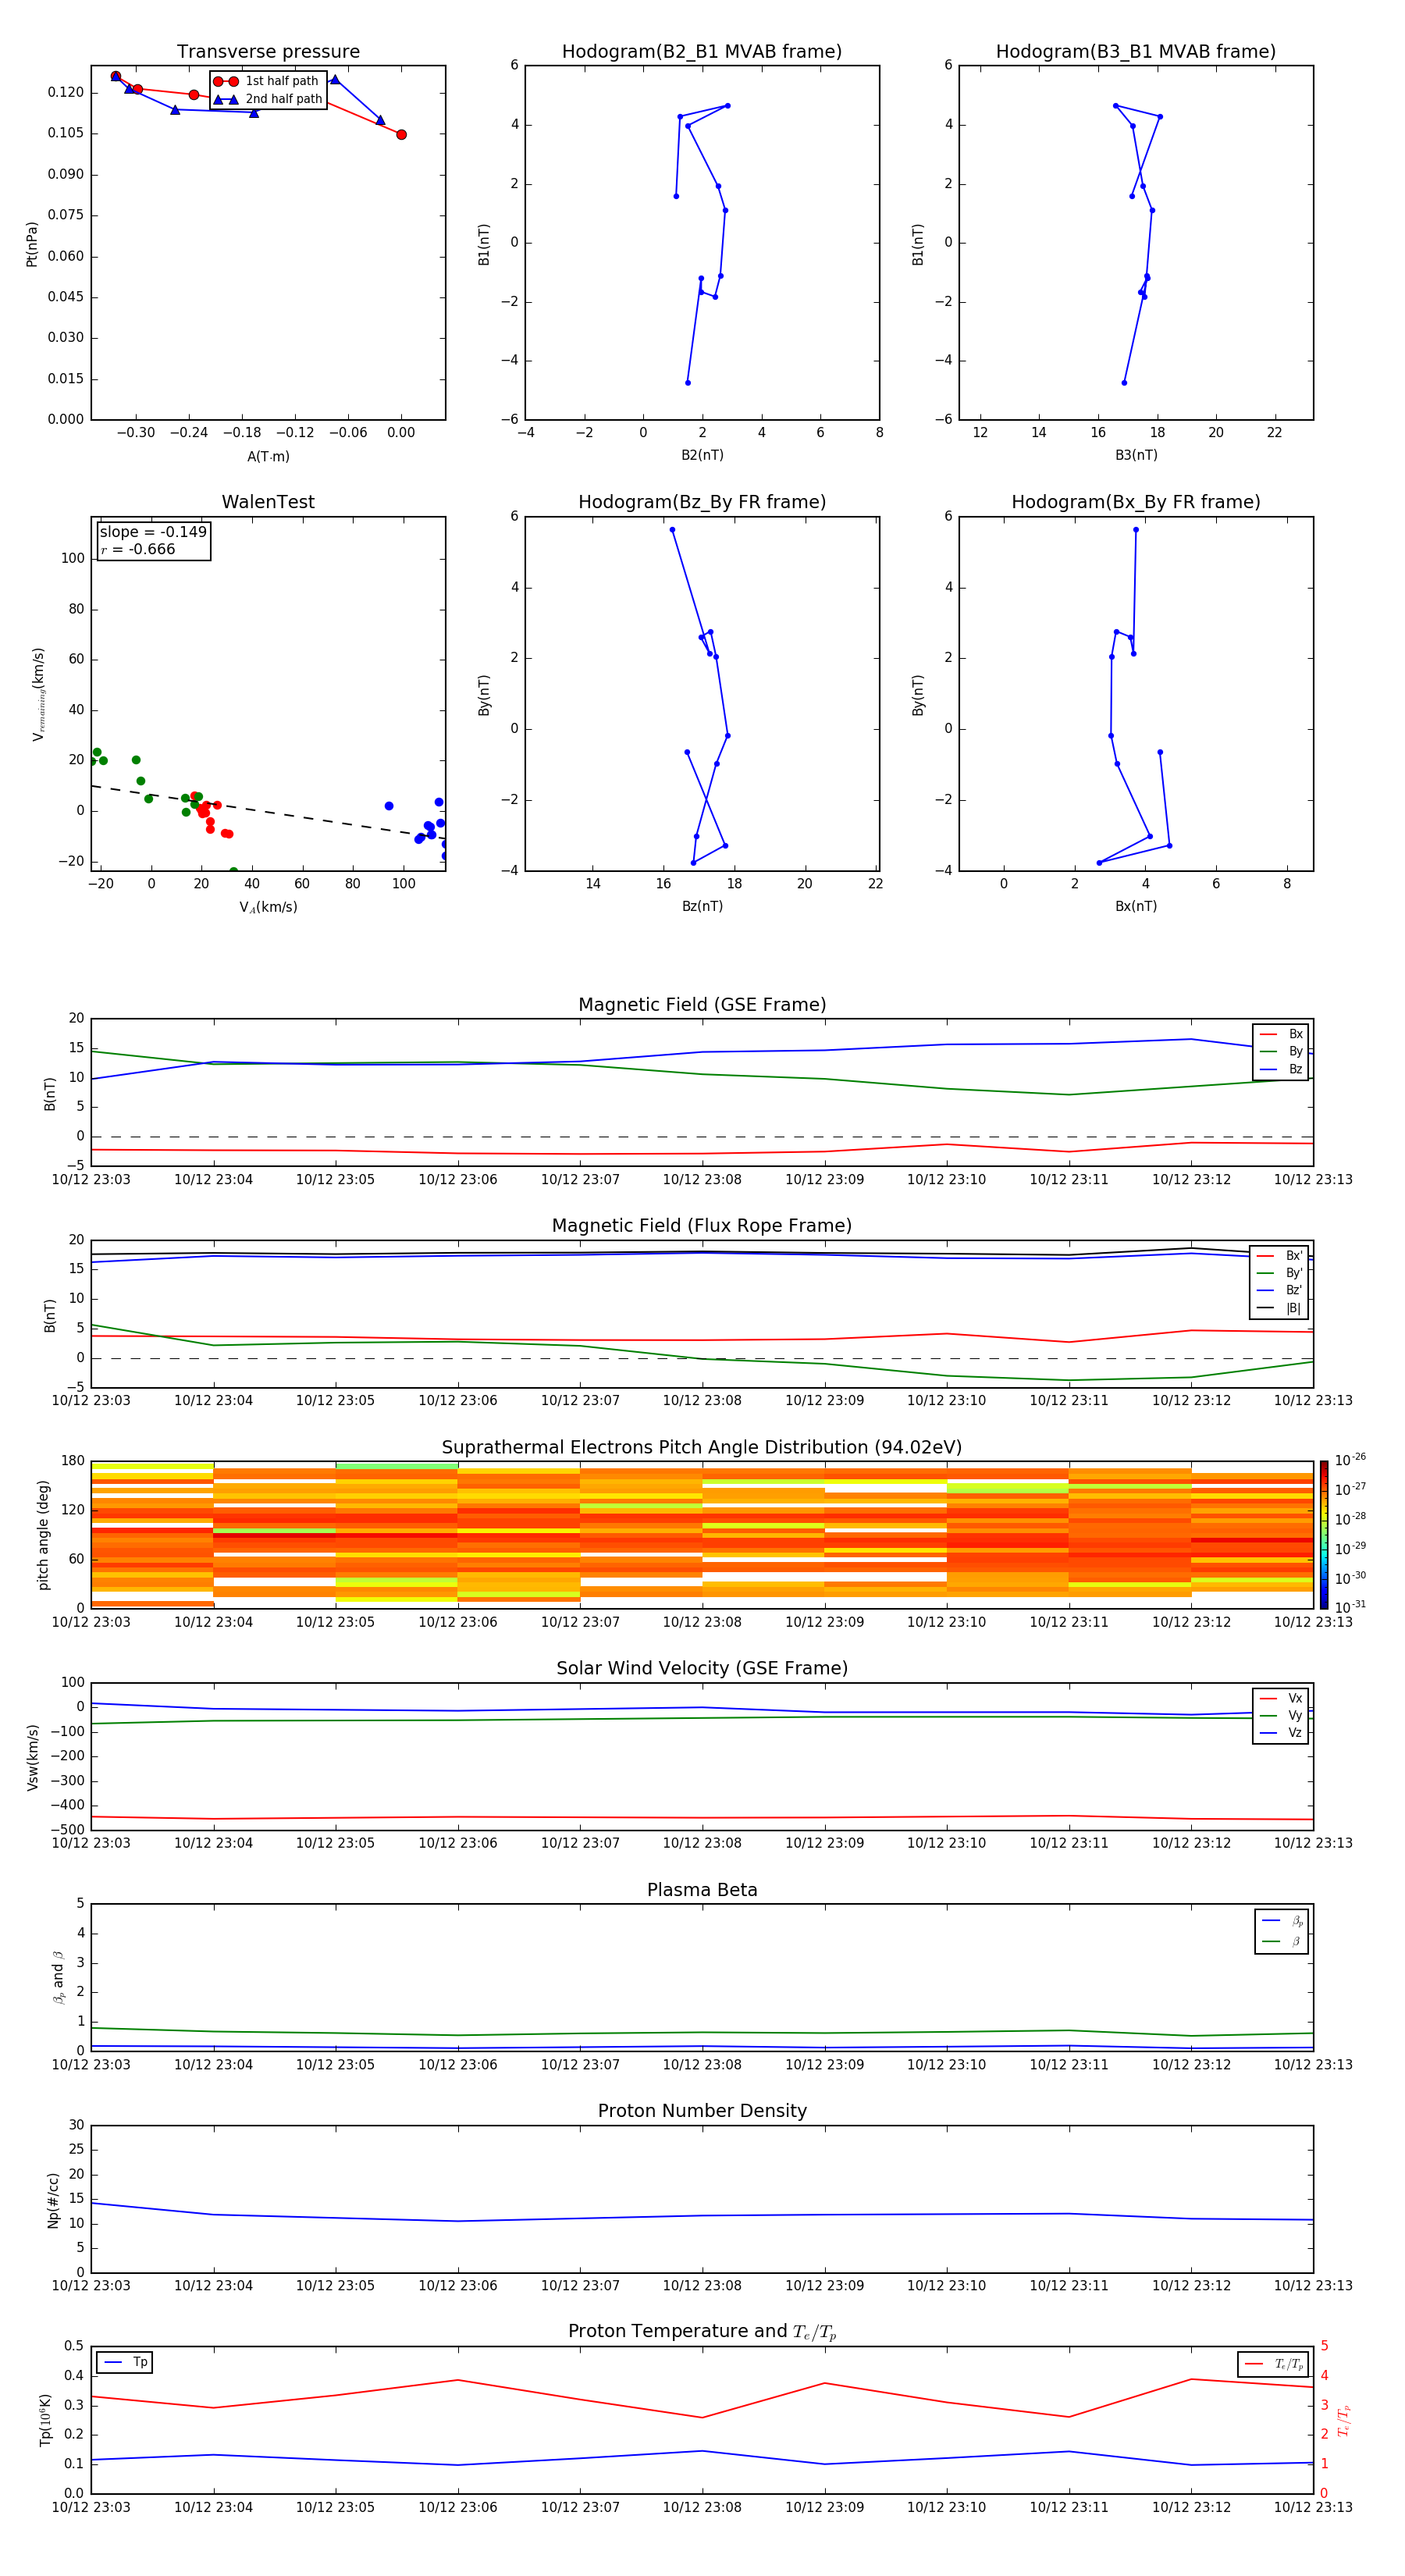
Task: Click the right-side red "Te/Tp" axis label
Action: (1344, 2421)
